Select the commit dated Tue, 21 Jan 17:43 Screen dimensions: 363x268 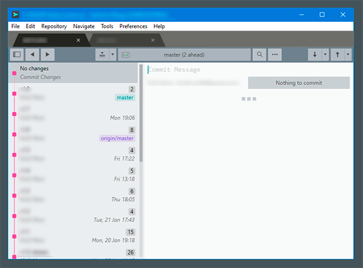click(73, 215)
